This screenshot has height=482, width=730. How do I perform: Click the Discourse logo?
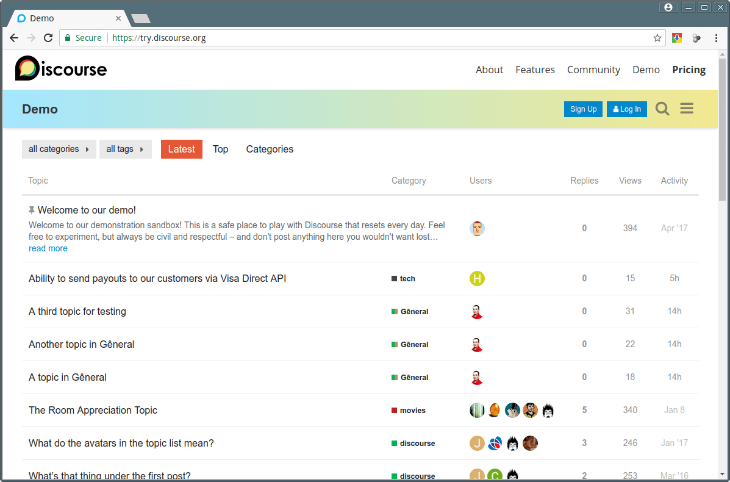pos(61,69)
